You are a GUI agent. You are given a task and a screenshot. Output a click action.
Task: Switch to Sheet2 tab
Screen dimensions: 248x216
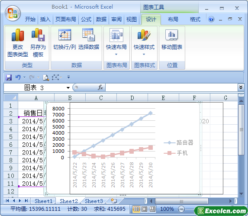tap(69, 201)
